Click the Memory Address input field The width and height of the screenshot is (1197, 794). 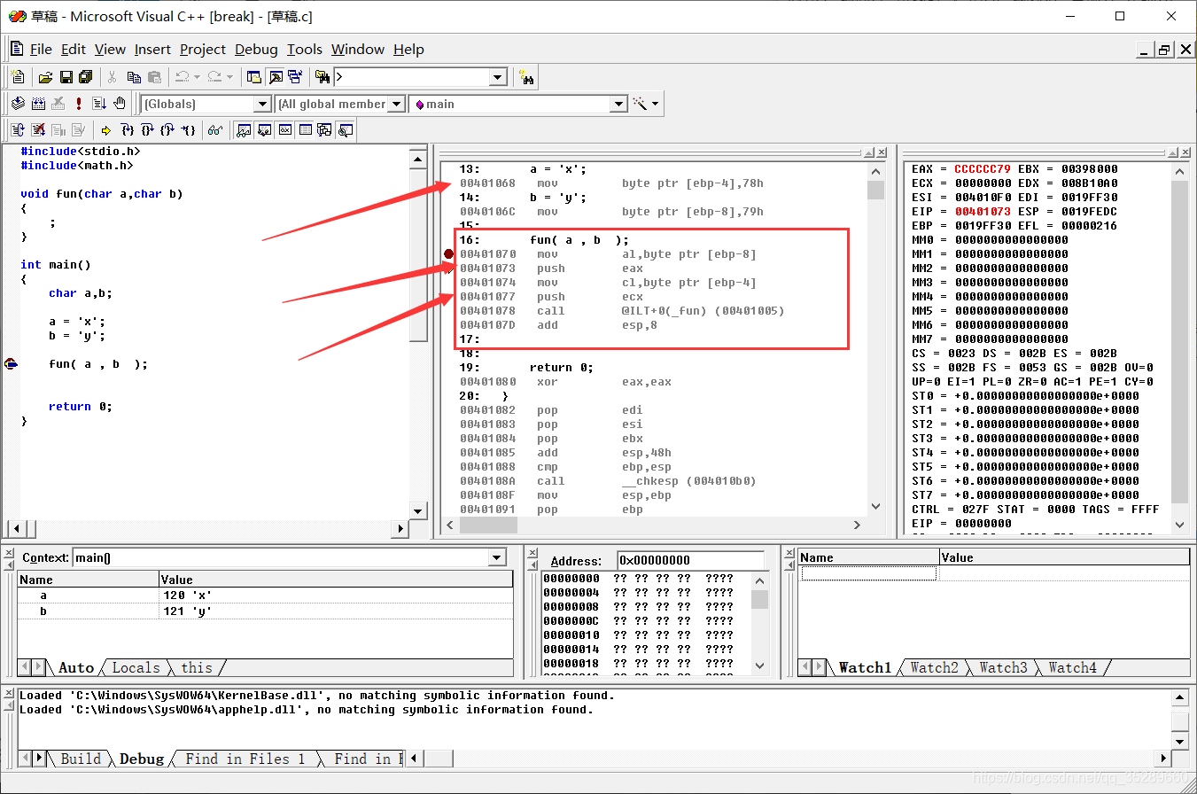(x=690, y=560)
